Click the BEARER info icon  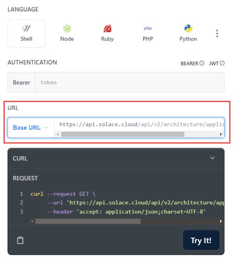(202, 63)
